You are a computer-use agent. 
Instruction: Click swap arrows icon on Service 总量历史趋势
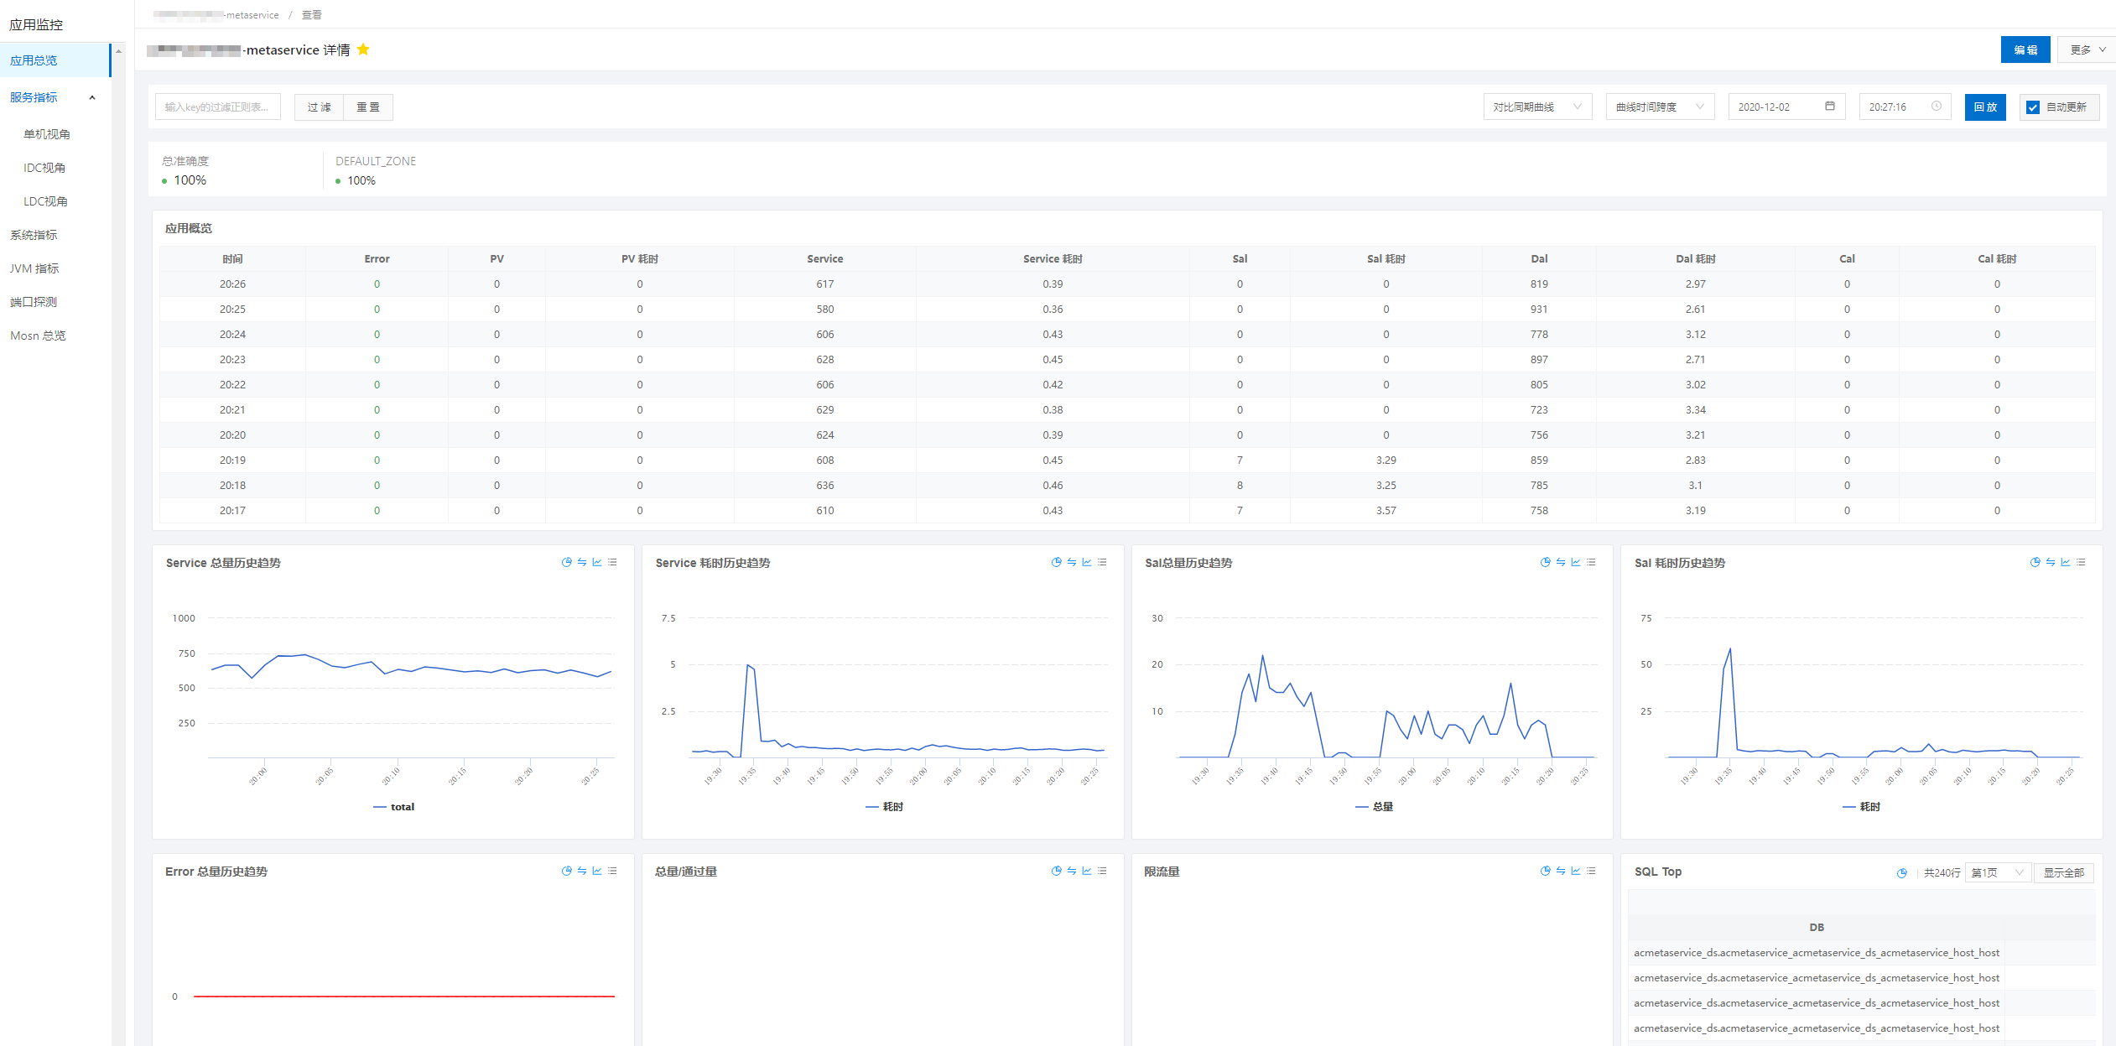pos(582,563)
